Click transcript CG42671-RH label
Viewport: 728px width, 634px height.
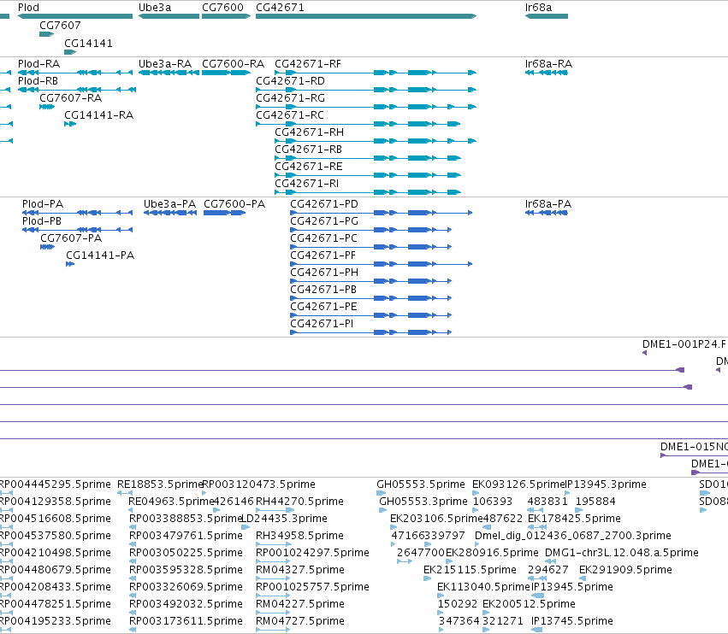click(309, 132)
